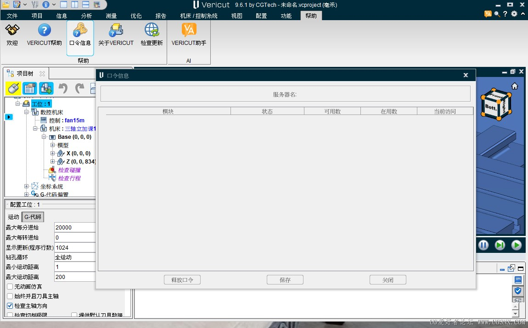Click the 口令信息 license info icon
The image size is (528, 328).
[x=80, y=30]
